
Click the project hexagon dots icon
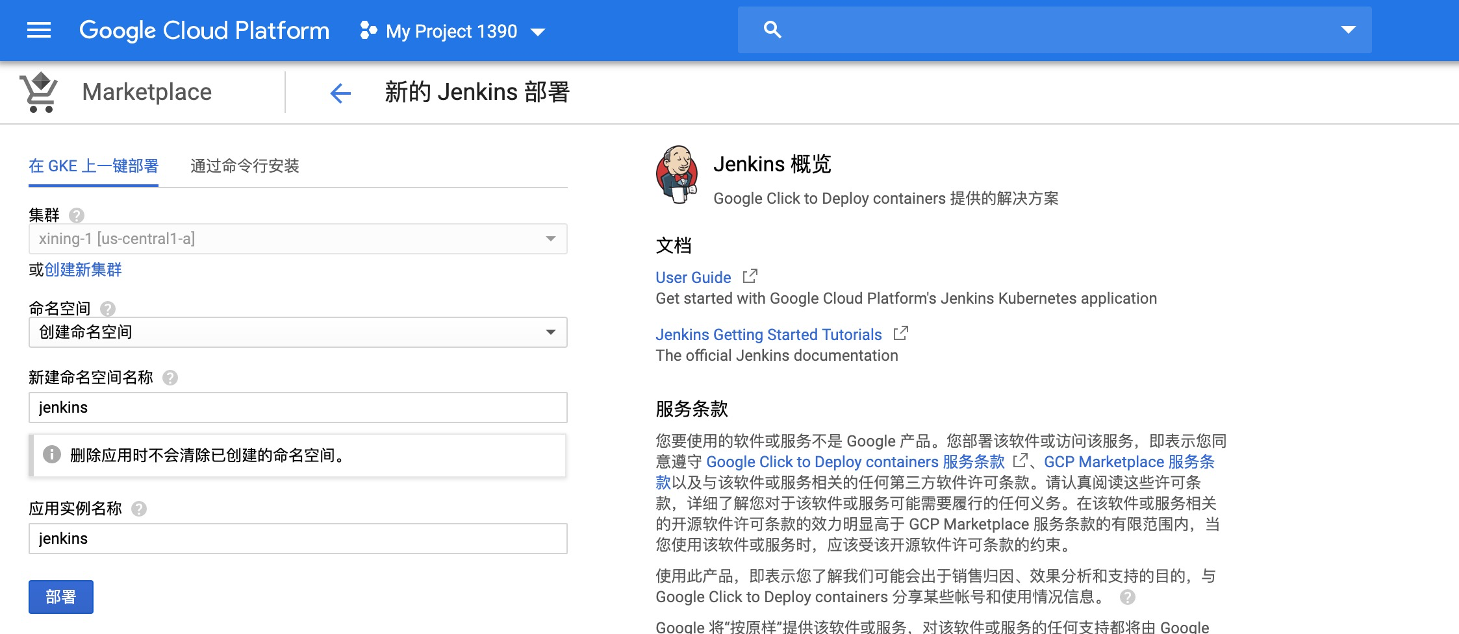point(368,30)
